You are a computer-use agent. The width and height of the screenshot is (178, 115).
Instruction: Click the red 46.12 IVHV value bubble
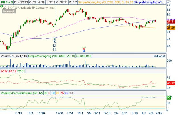(x=171, y=83)
